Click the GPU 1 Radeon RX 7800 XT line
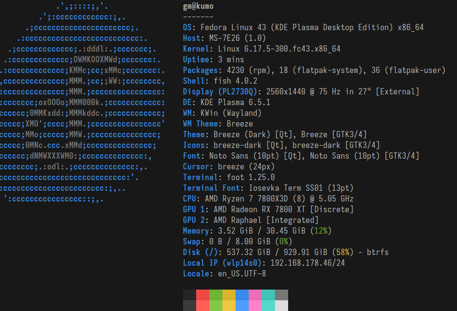Viewport: 457px width, 311px height. click(268, 209)
